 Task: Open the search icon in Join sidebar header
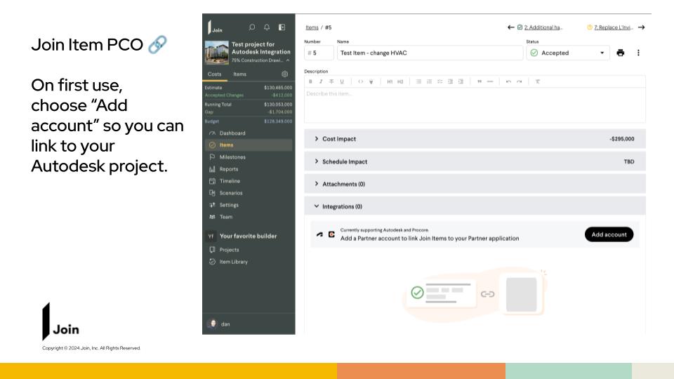(x=252, y=27)
